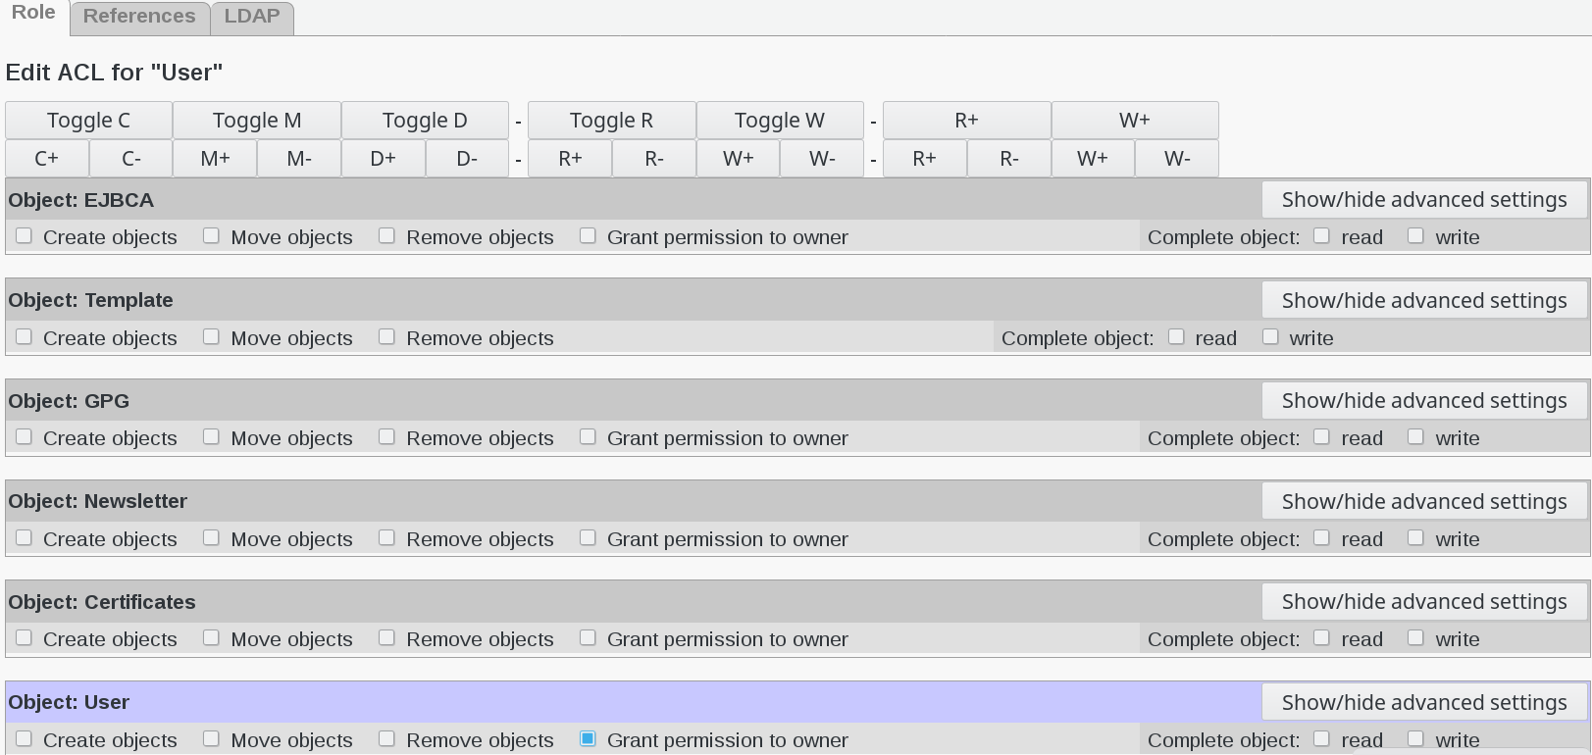Check Complete object write for GPG
This screenshot has width=1592, height=755.
click(x=1415, y=437)
